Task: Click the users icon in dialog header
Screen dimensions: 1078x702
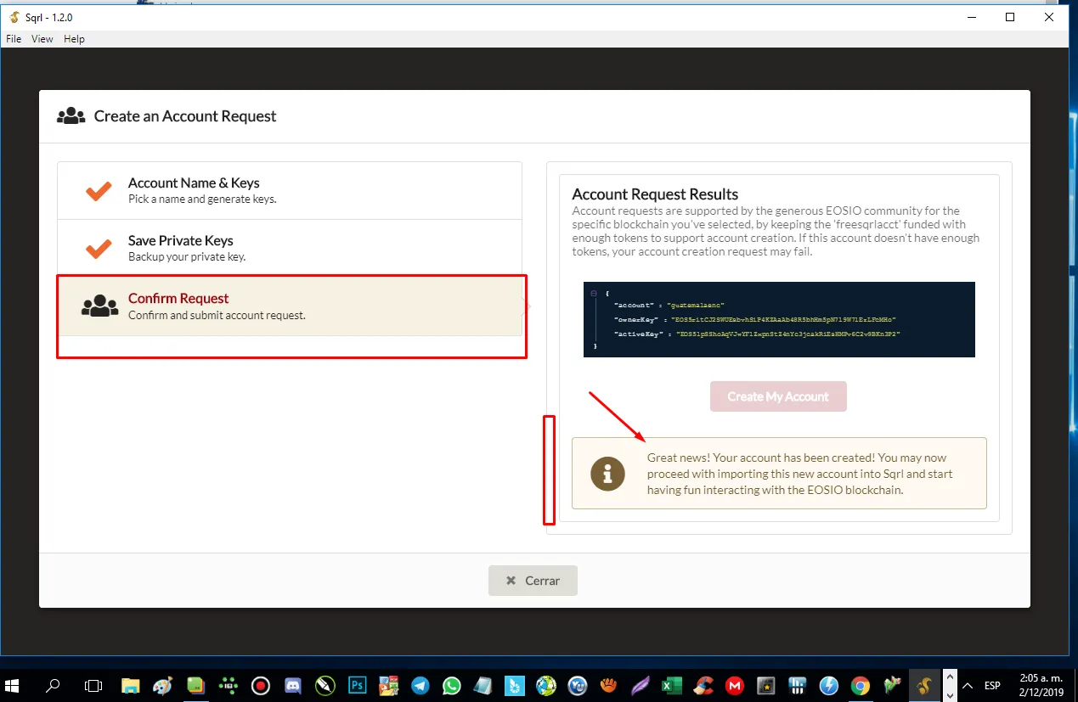Action: [x=71, y=116]
